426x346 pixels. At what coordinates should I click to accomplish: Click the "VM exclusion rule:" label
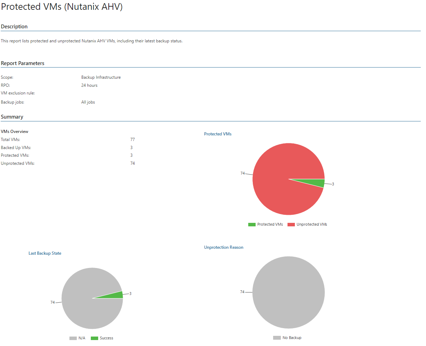18,93
